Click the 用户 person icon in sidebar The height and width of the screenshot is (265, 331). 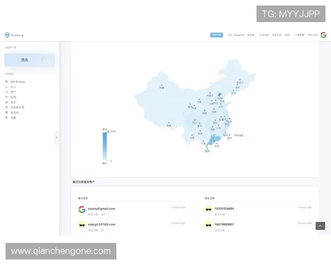click(7, 92)
